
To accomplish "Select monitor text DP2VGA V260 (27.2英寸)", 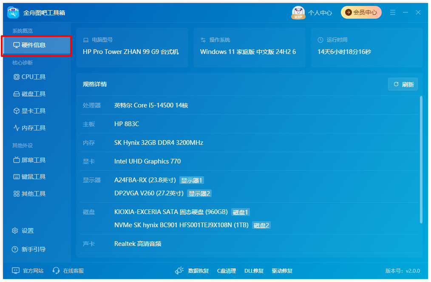I will point(149,193).
